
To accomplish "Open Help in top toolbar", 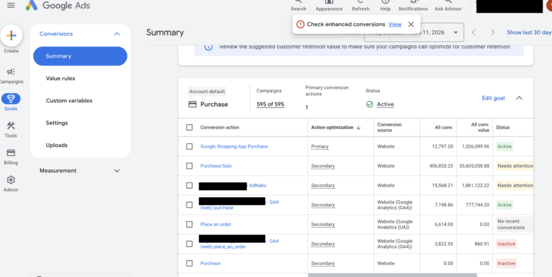I will pyautogui.click(x=385, y=5).
